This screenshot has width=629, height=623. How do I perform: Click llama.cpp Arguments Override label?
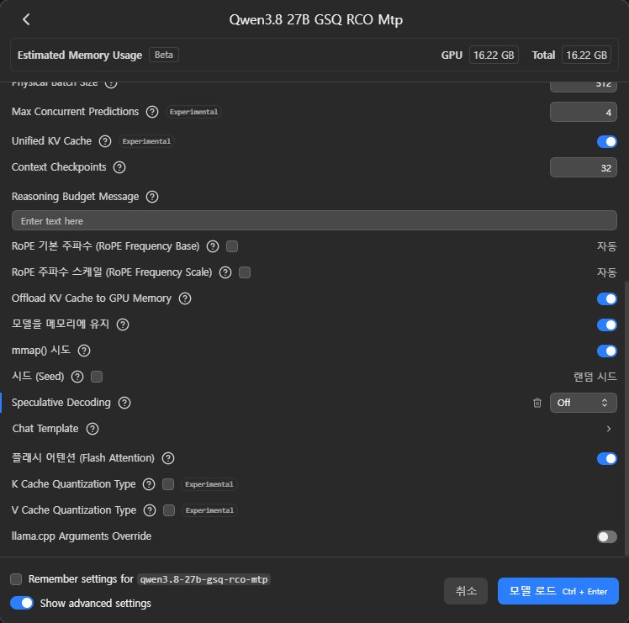(82, 536)
